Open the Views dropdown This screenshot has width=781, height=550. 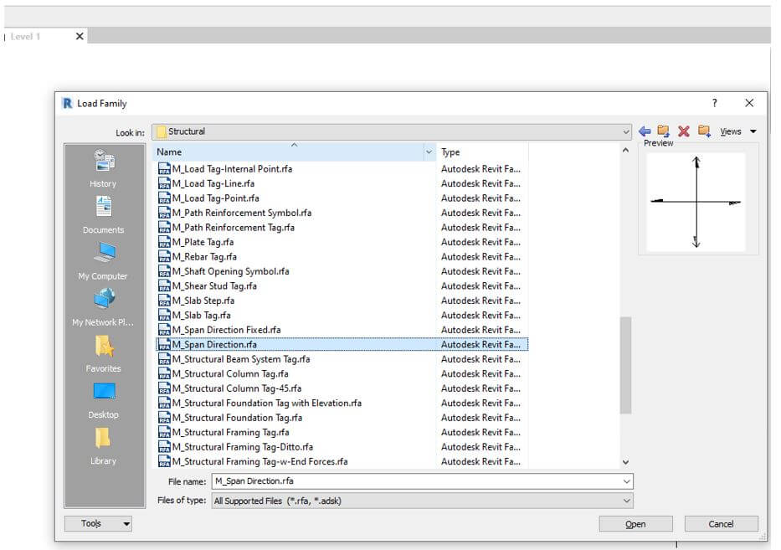coord(732,131)
